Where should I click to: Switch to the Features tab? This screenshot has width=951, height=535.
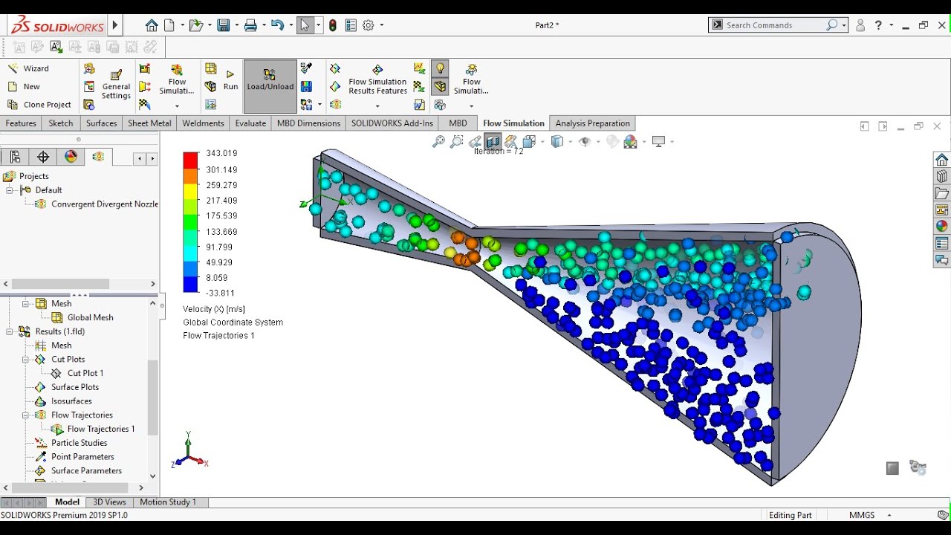coord(21,123)
